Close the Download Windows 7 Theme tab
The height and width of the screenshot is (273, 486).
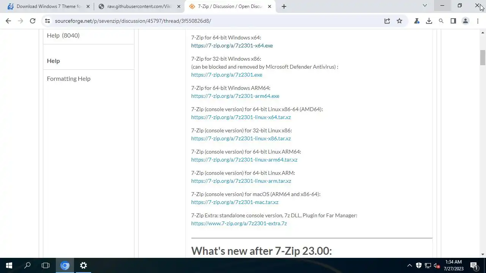point(88,6)
